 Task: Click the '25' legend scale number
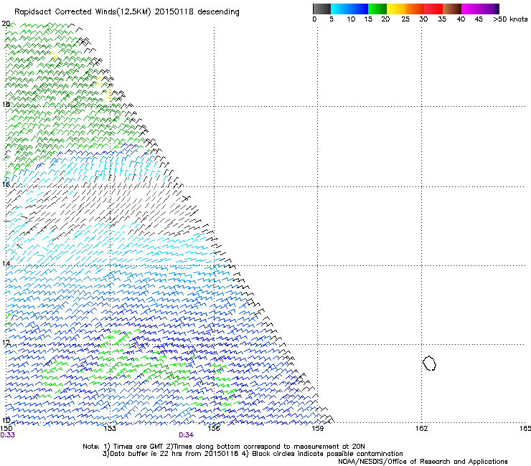pos(405,19)
